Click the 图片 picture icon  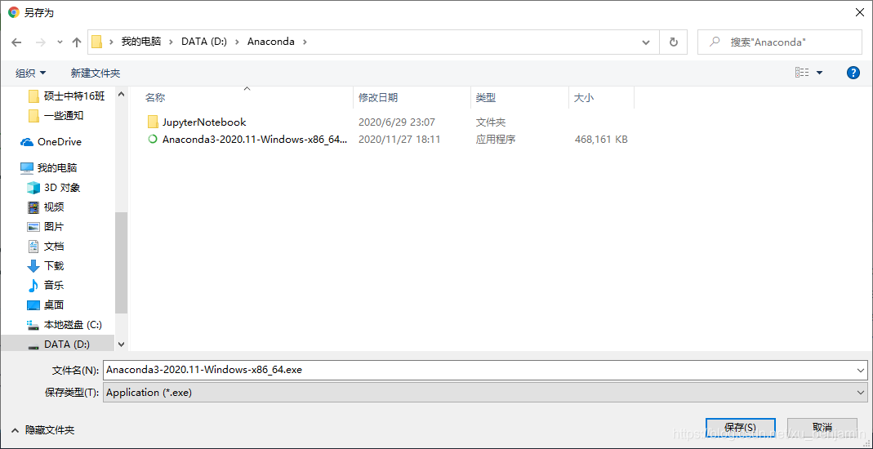point(34,226)
